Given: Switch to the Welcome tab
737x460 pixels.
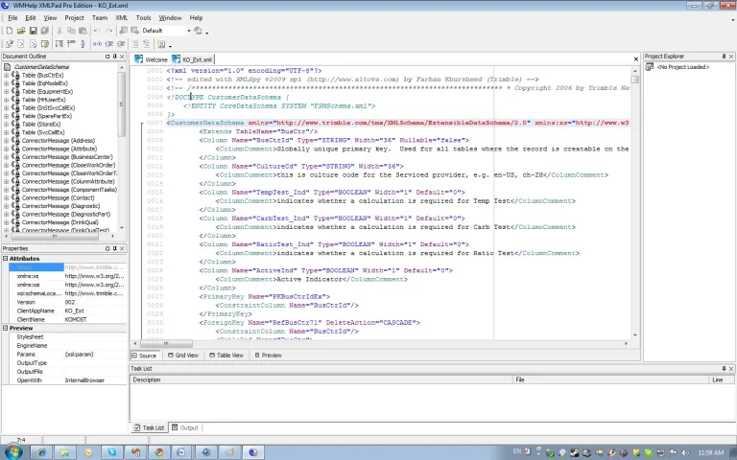Looking at the screenshot, I should [152, 59].
